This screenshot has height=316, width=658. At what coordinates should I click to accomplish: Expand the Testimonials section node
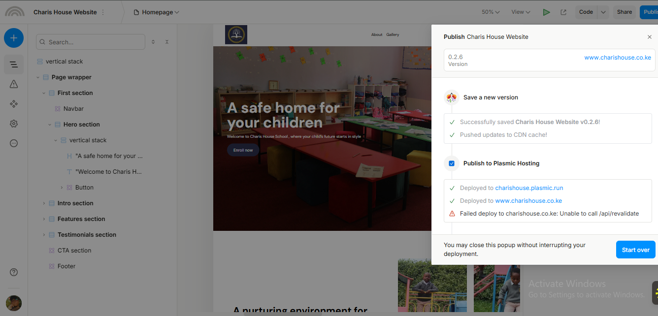[44, 235]
